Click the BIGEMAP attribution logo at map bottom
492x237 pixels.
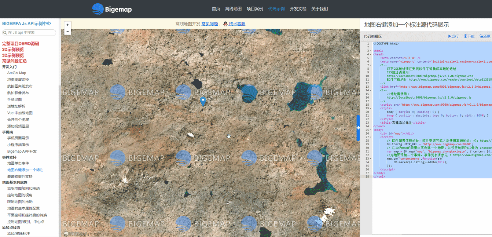click(75, 234)
